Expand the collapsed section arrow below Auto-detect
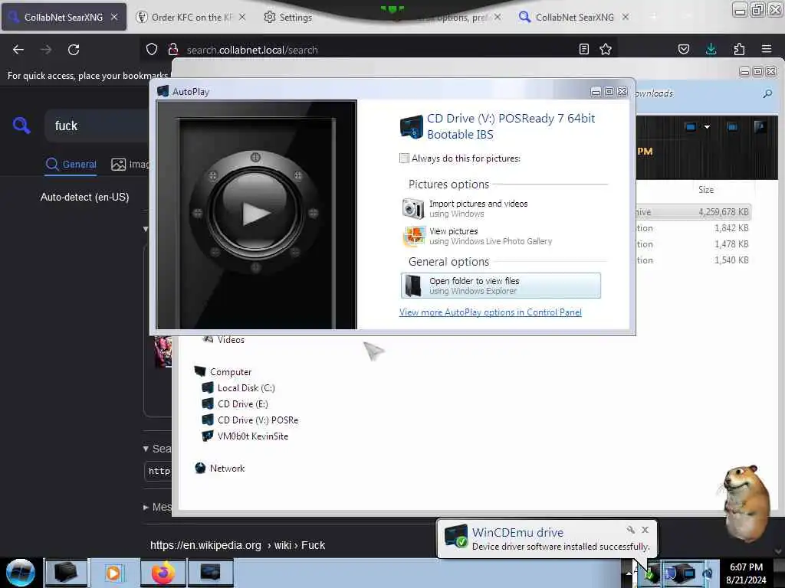Viewport: 785px width, 588px height. tap(145, 229)
